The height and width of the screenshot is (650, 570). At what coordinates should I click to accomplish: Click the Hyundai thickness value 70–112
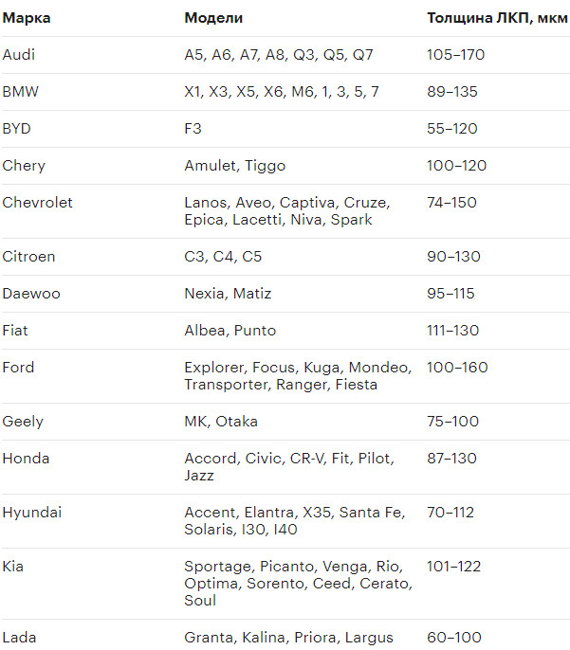click(450, 513)
